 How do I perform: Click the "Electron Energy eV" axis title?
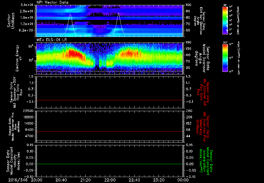coord(19,58)
